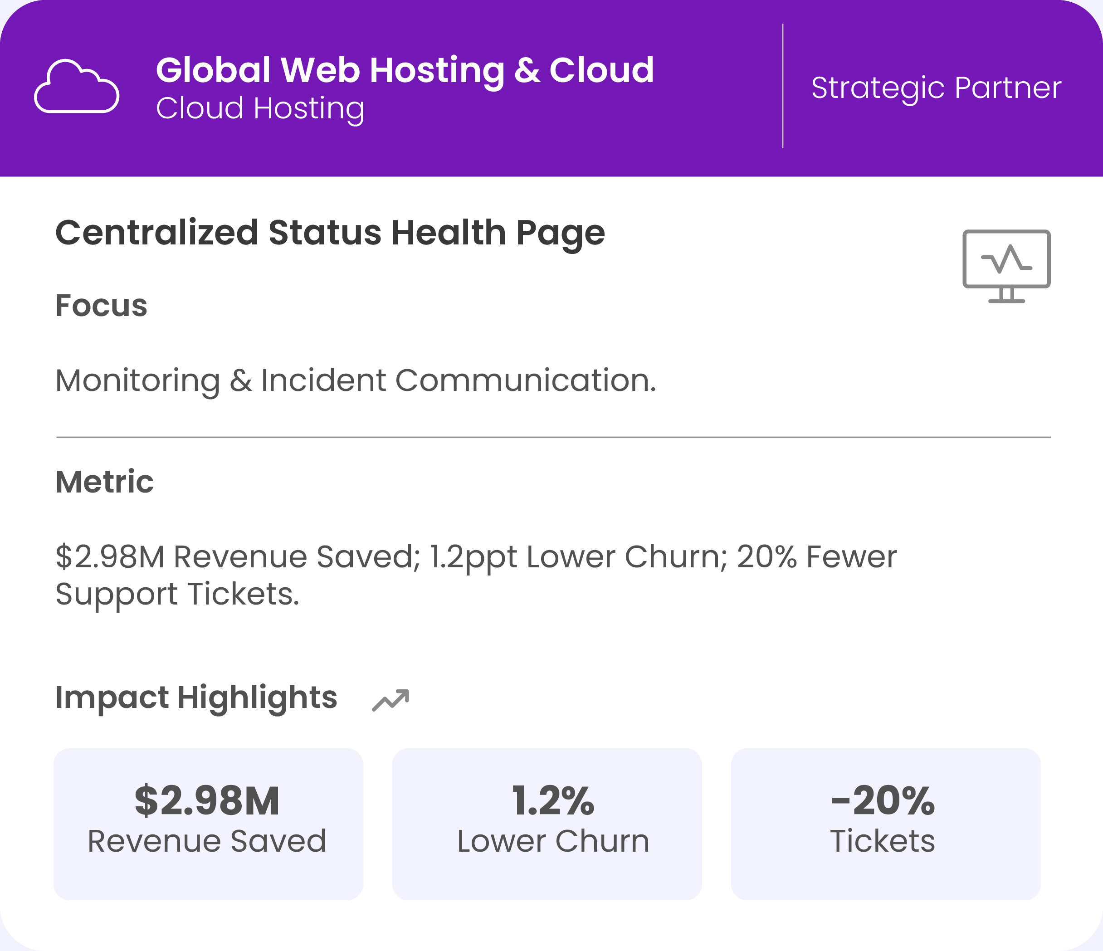Click the 1.2% value
1103x951 pixels.
click(553, 801)
